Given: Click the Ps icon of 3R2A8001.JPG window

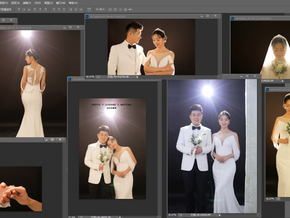Looking at the screenshot, I should [232, 18].
